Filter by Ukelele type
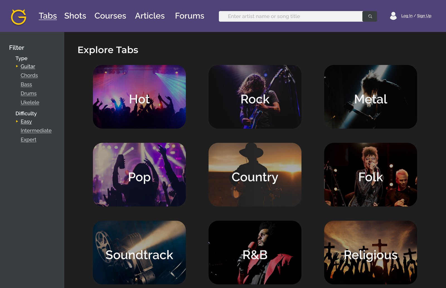446x288 pixels. [x=30, y=102]
